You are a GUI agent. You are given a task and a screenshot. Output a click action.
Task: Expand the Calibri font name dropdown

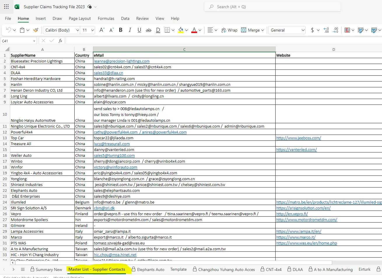78,30
